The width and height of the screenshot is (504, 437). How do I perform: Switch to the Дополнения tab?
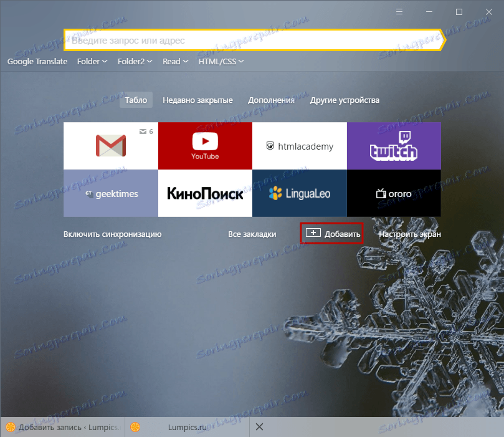[x=271, y=100]
